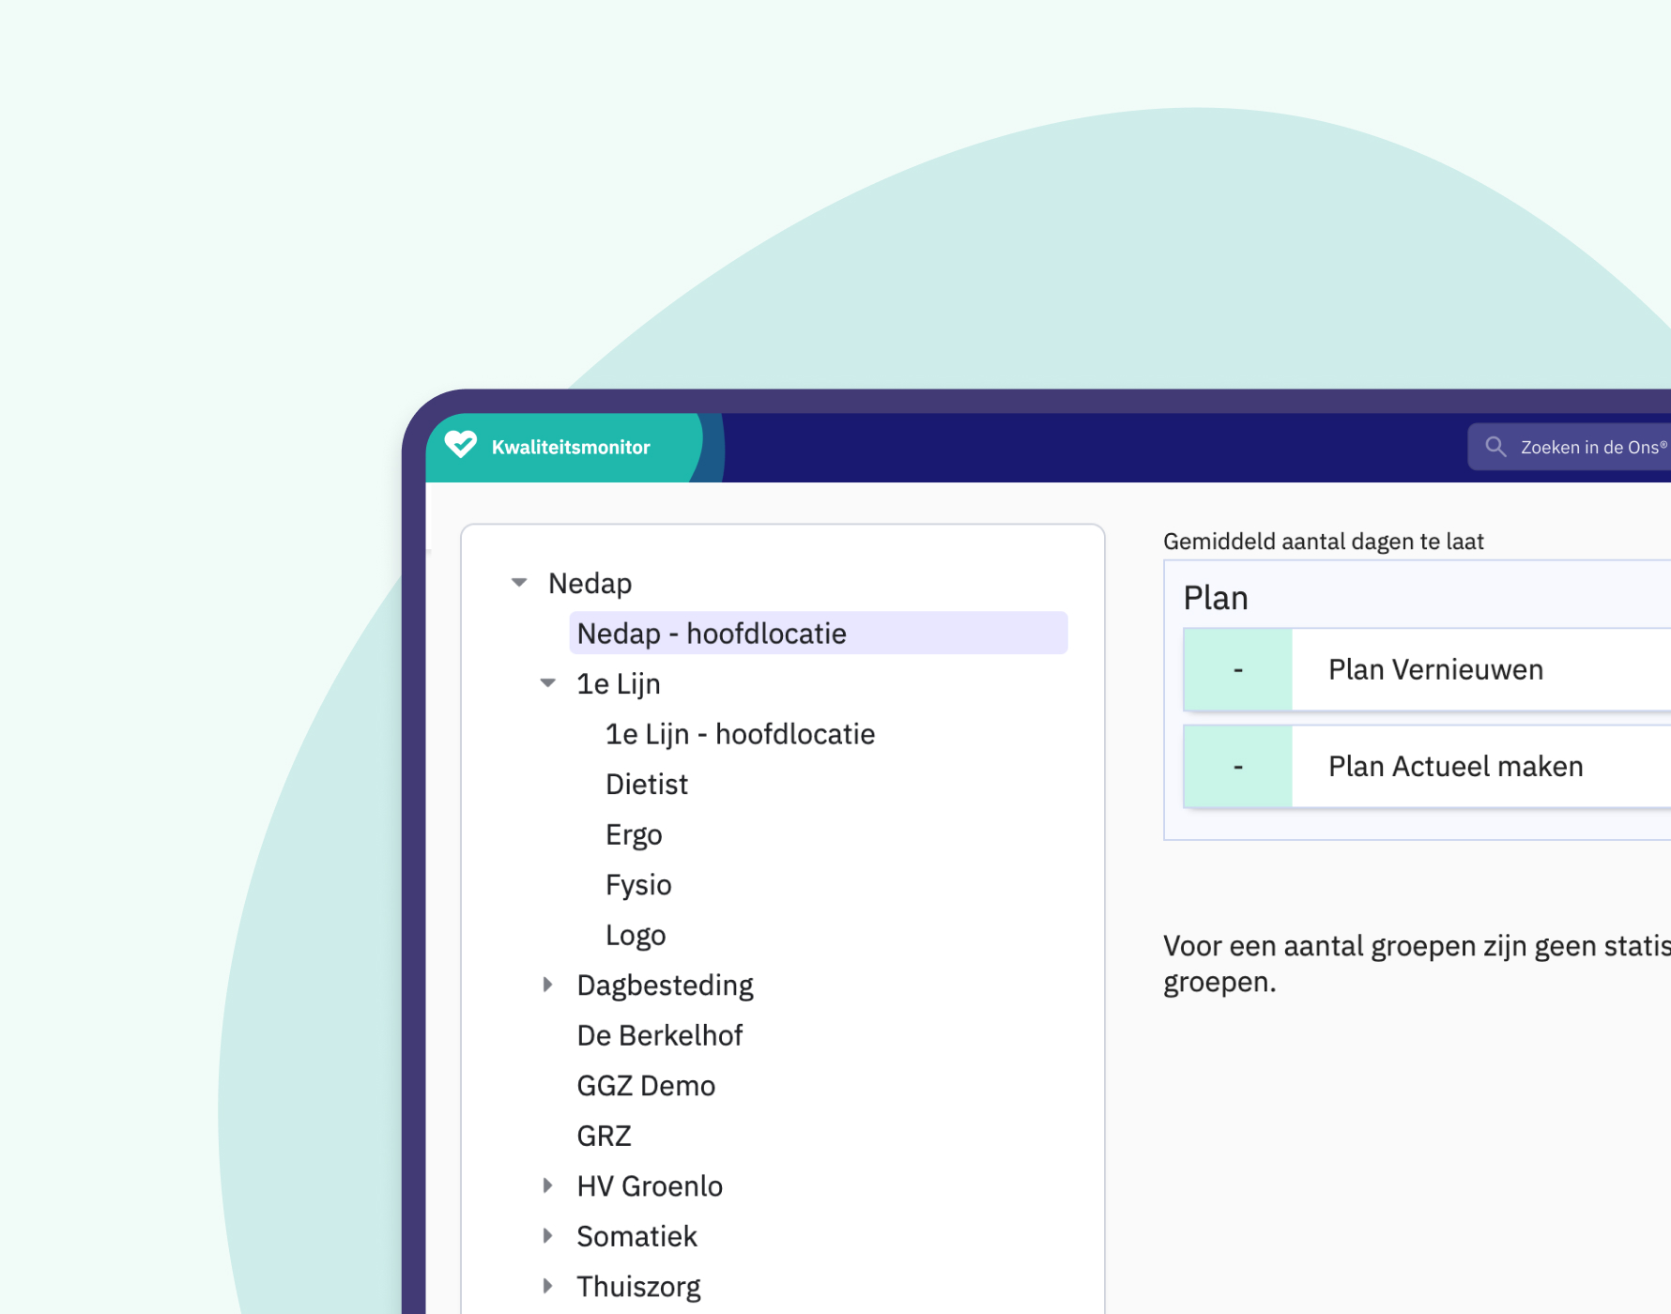1671x1314 pixels.
Task: Choose the Dietist group
Action: click(x=646, y=785)
